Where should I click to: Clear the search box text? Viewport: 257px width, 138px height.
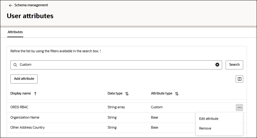click(x=217, y=65)
